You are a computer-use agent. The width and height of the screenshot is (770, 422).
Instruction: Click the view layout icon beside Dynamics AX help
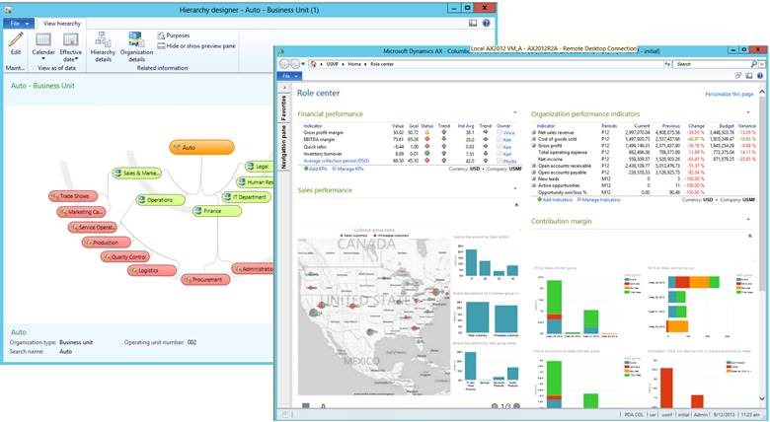[749, 76]
